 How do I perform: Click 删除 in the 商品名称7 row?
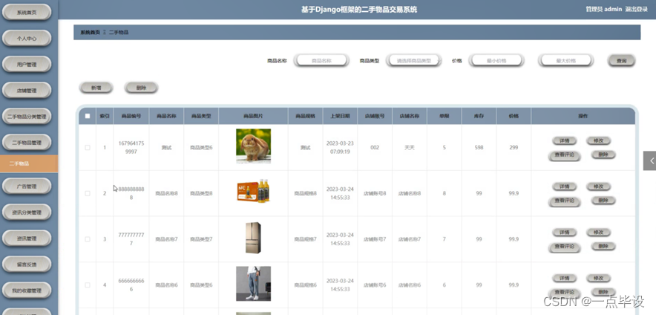pyautogui.click(x=603, y=247)
